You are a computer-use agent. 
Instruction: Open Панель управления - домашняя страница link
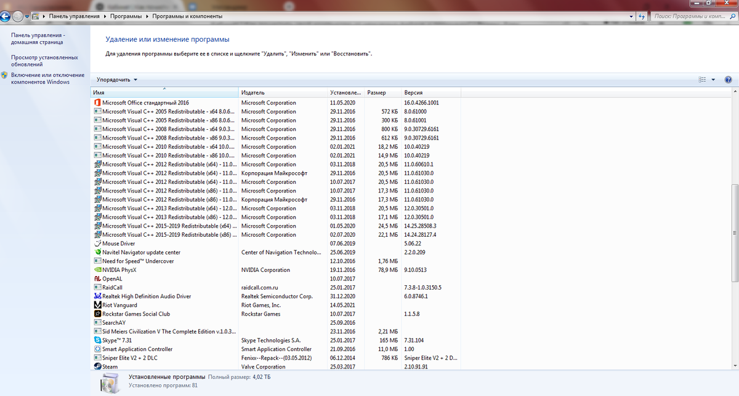tap(37, 39)
